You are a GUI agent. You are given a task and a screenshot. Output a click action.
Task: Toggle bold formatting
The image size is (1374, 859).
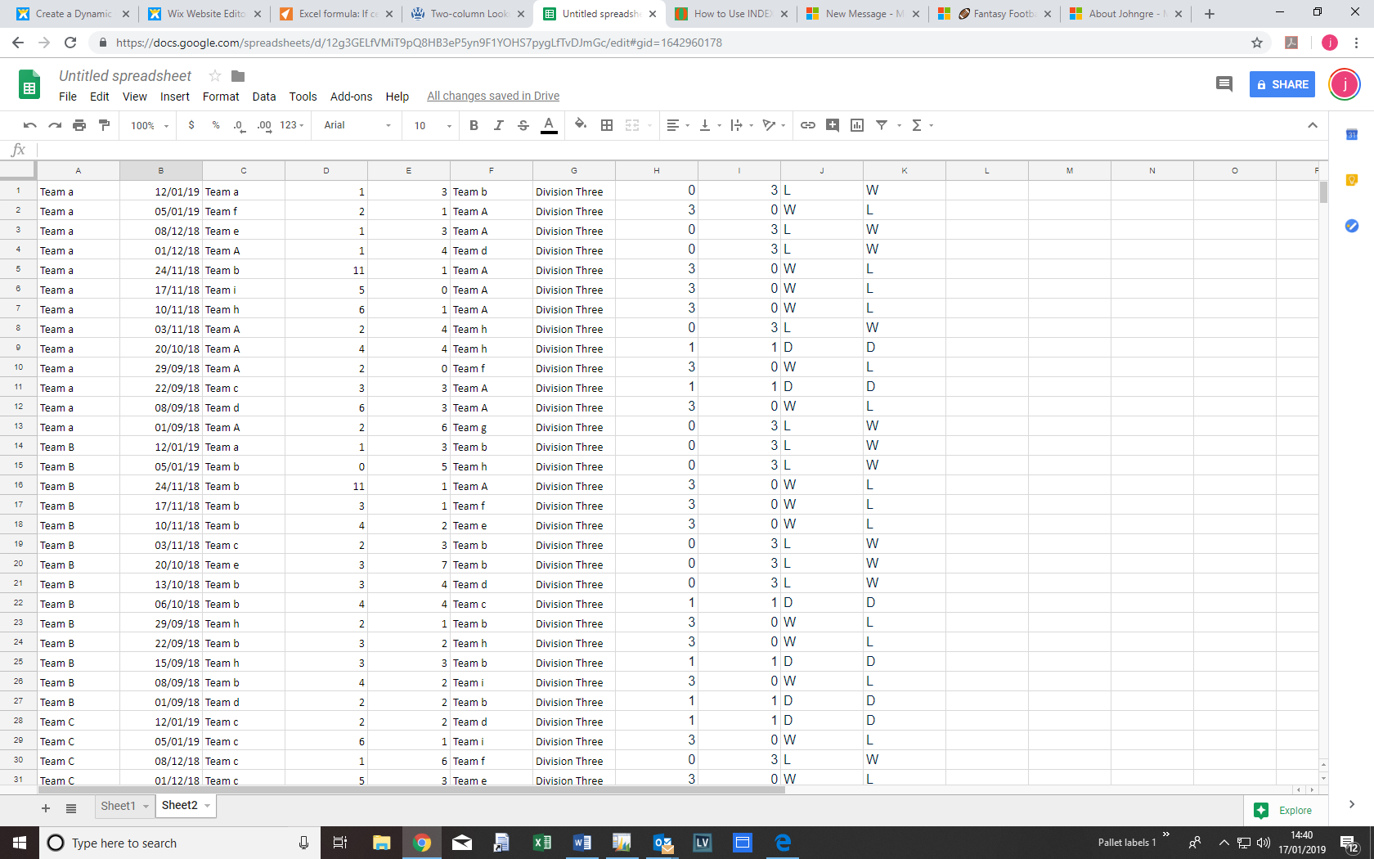click(474, 125)
